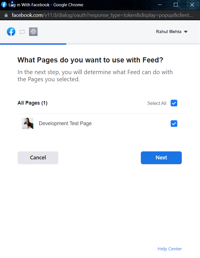
Task: Click the two-way arrows icon beside Facebook logo
Action: (x=22, y=32)
